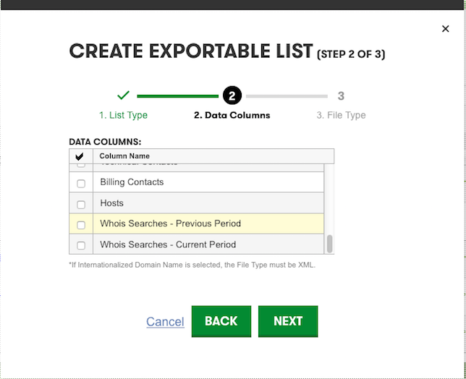The image size is (466, 379).
Task: Check the Billing Contacts checkbox
Action: [x=81, y=184]
